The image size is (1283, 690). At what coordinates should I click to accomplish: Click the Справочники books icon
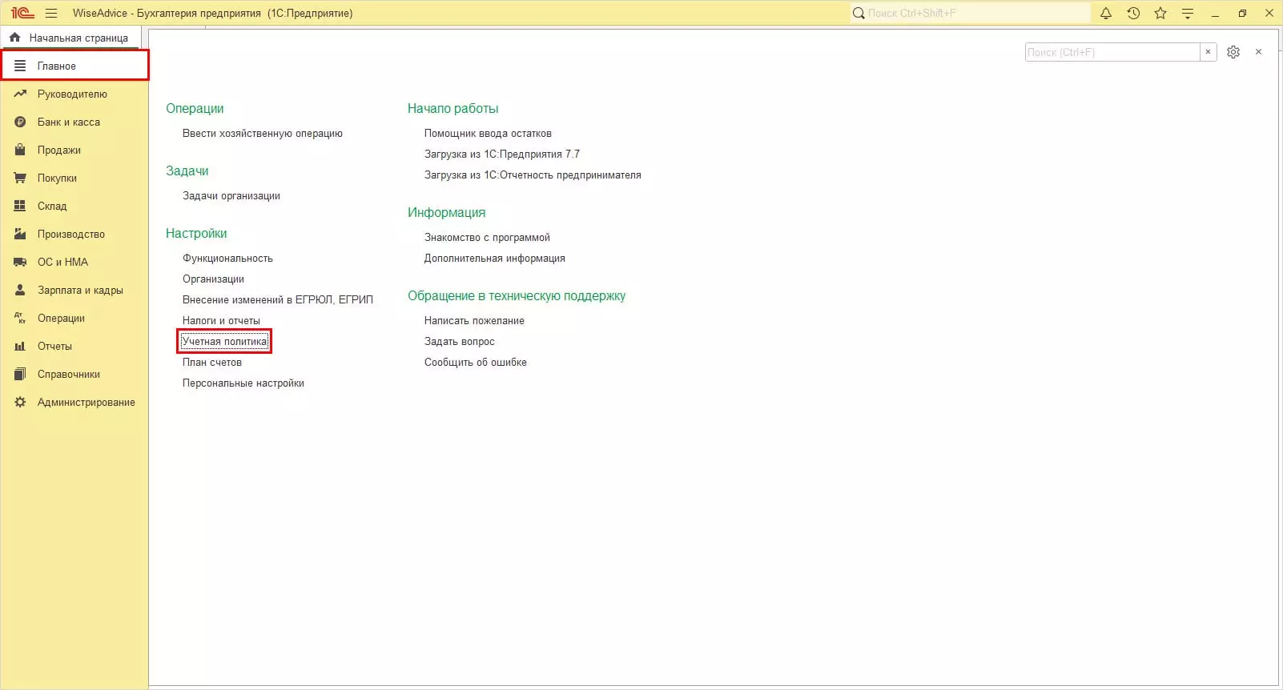20,374
